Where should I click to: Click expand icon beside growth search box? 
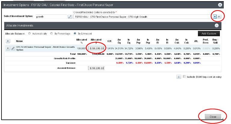click(70, 17)
